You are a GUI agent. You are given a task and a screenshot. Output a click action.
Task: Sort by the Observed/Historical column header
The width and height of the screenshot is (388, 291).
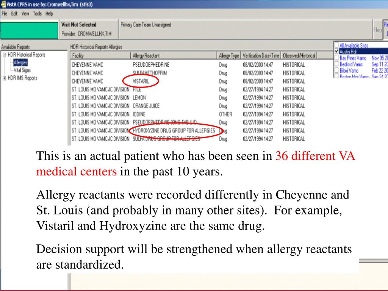point(299,56)
